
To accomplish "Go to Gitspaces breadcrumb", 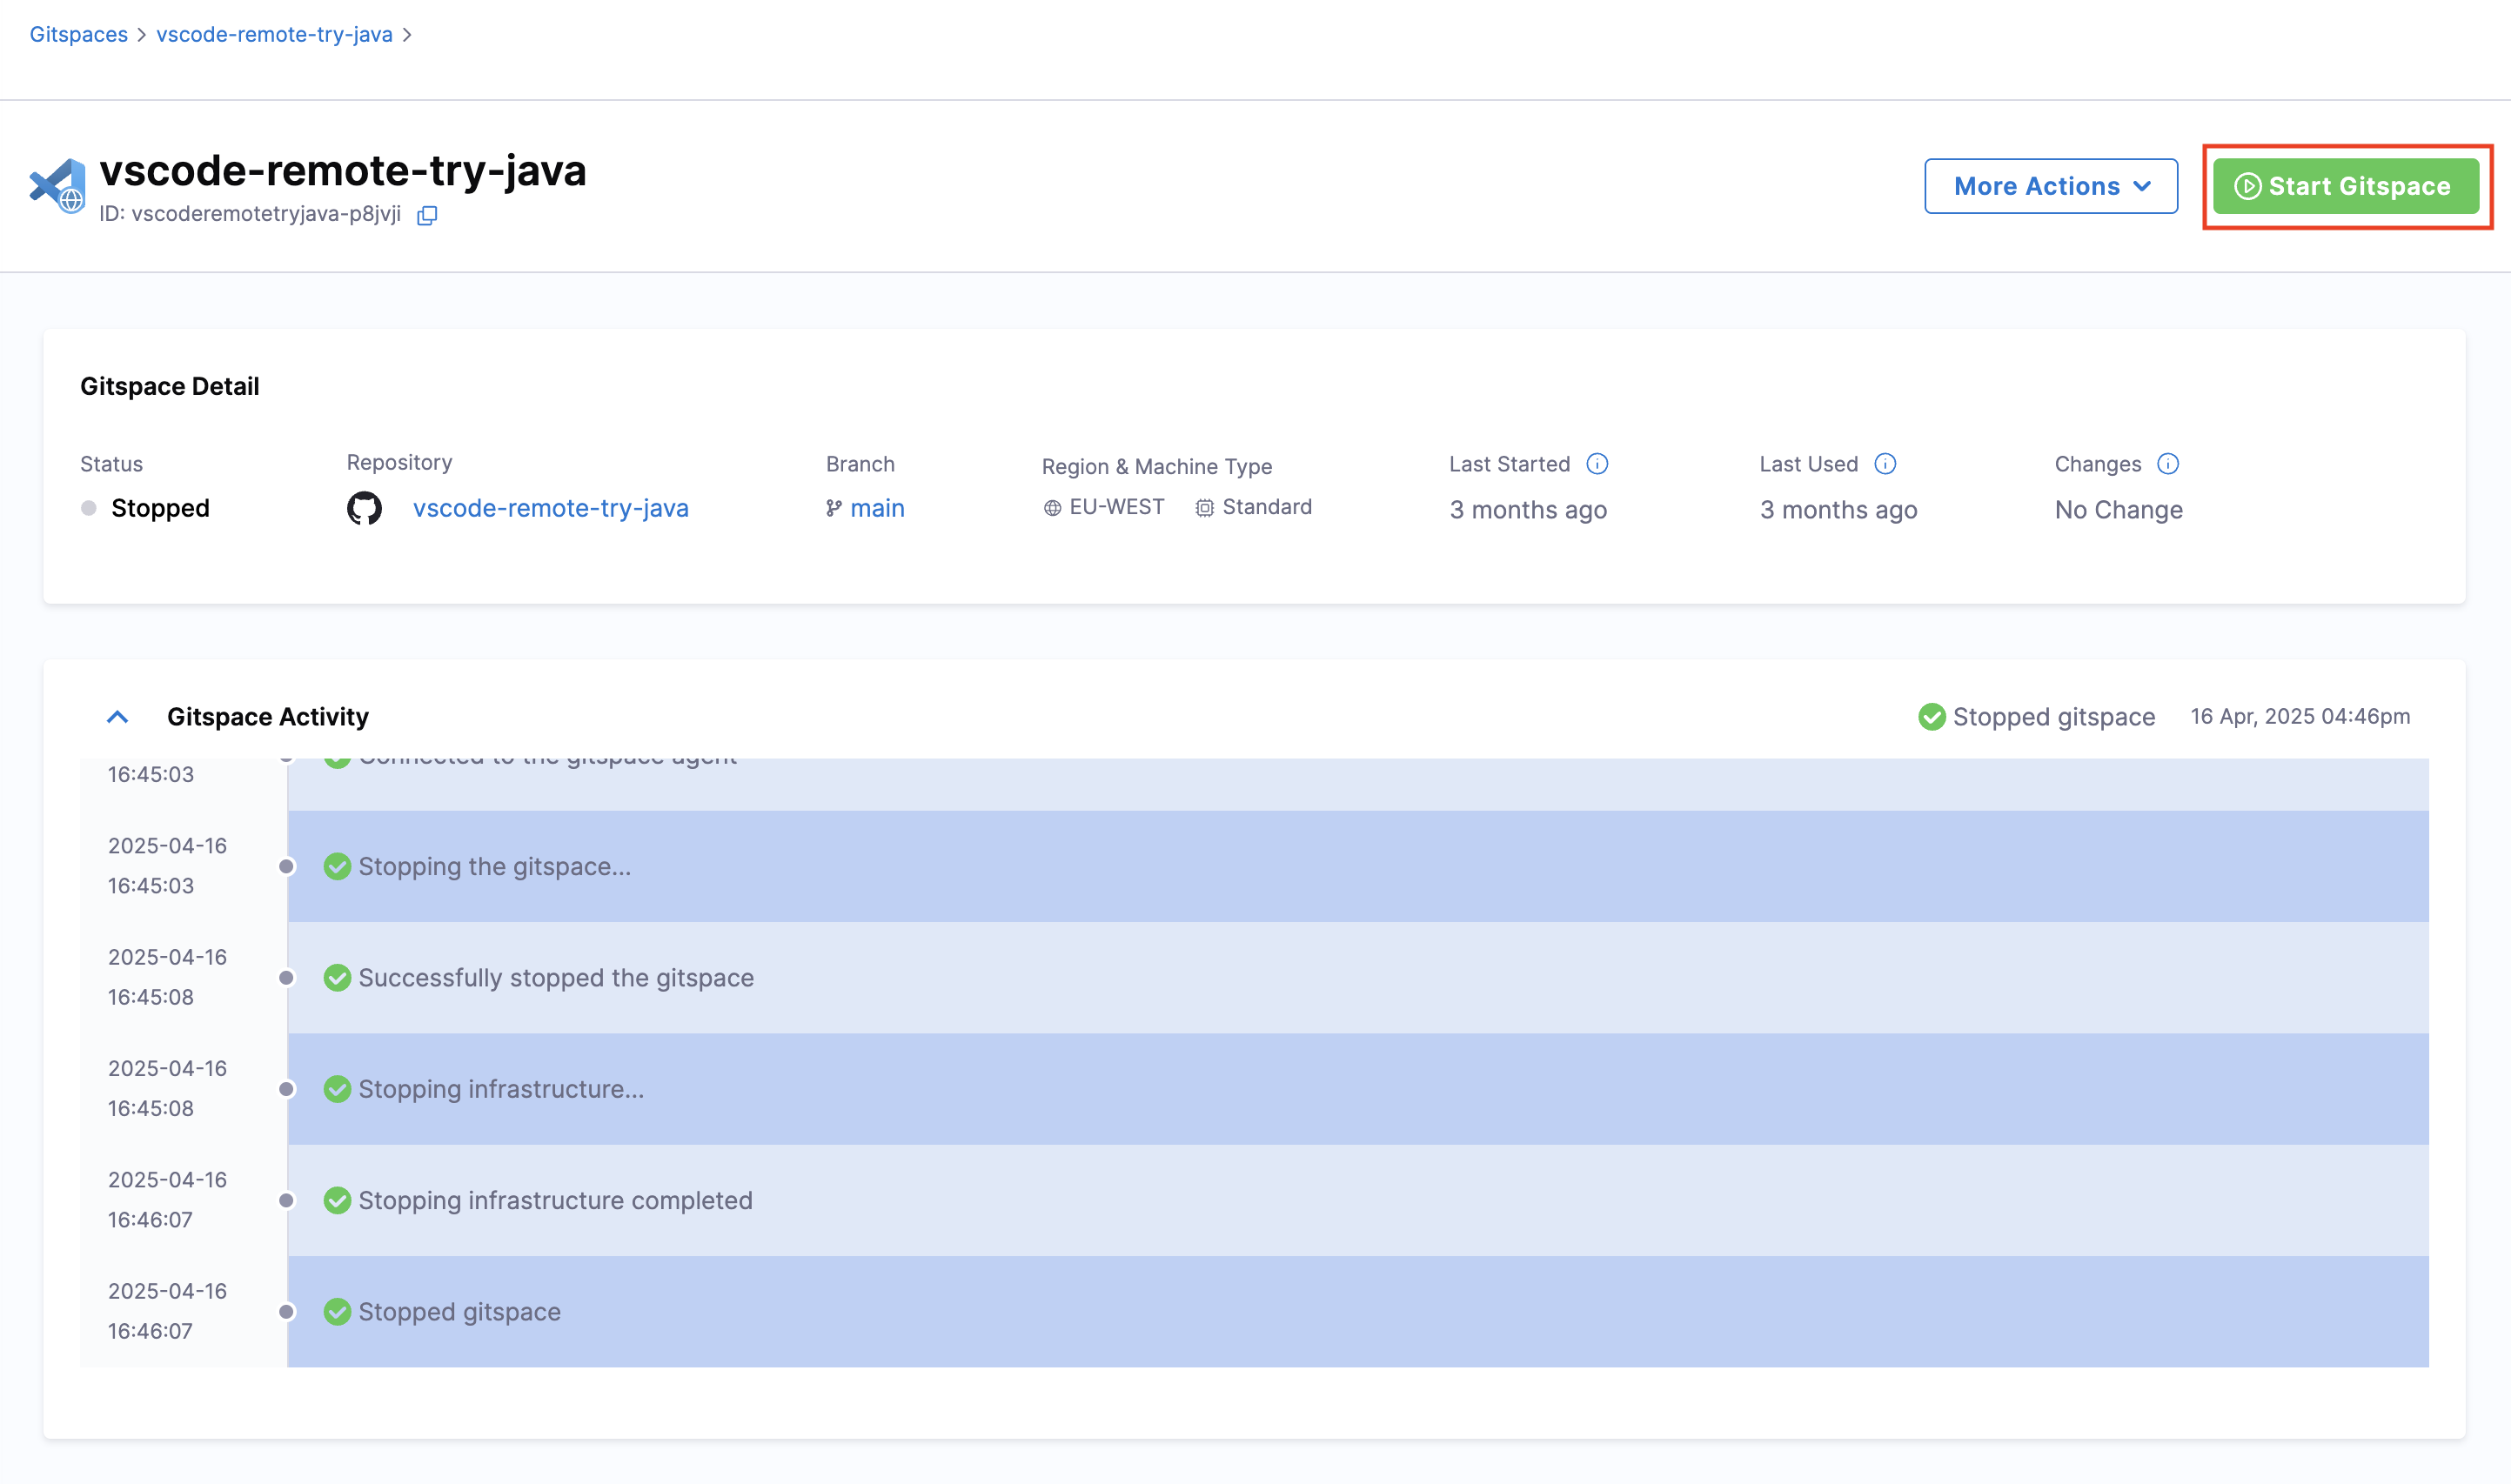I will (78, 35).
